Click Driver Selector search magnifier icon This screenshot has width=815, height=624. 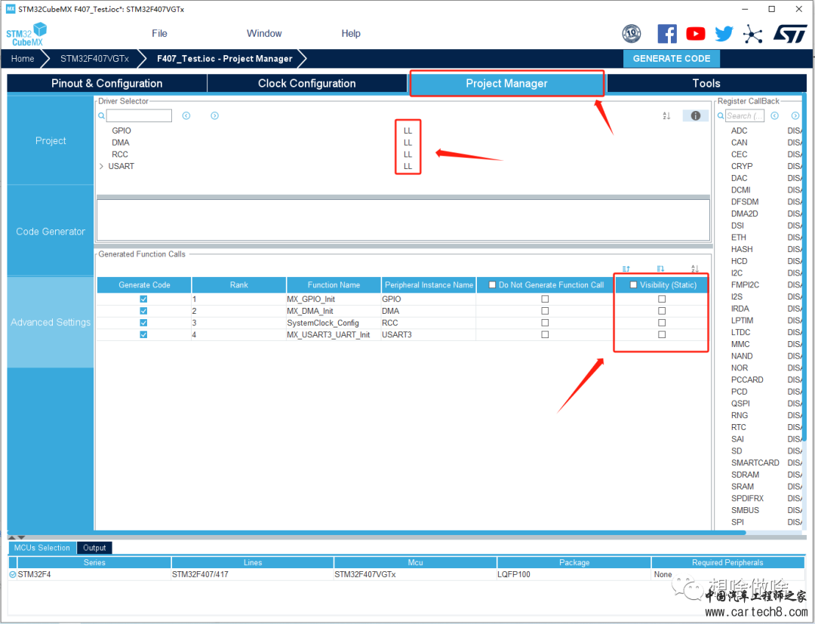coord(101,116)
